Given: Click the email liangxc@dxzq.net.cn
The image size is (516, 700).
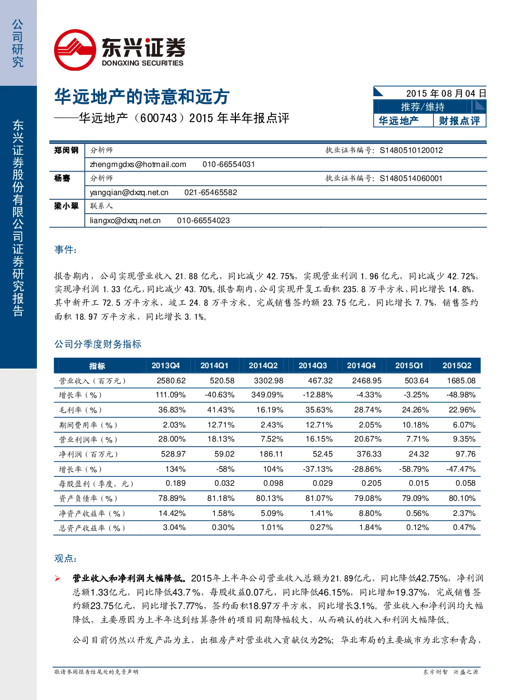Looking at the screenshot, I should tap(125, 221).
